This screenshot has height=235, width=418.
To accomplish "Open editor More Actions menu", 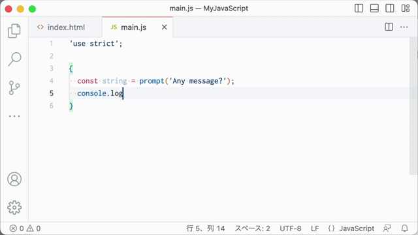I will pyautogui.click(x=404, y=27).
